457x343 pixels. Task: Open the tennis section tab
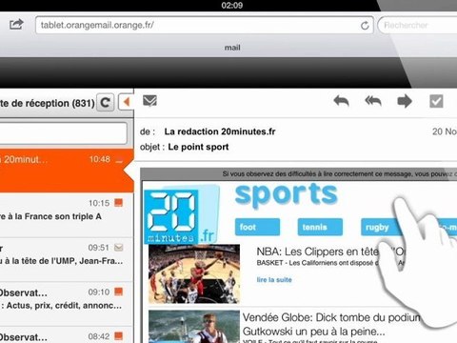320,227
